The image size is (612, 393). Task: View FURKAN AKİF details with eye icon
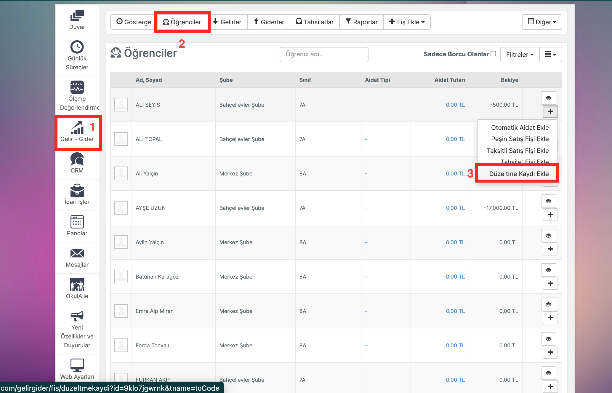(x=549, y=373)
